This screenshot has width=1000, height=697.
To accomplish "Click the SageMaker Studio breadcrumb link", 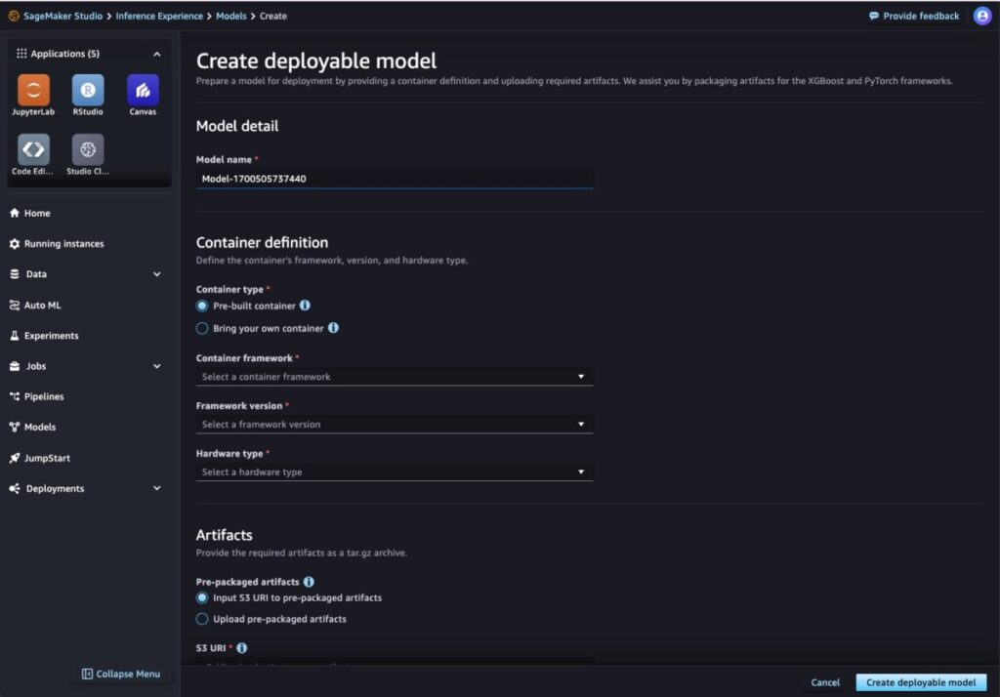I will click(62, 16).
